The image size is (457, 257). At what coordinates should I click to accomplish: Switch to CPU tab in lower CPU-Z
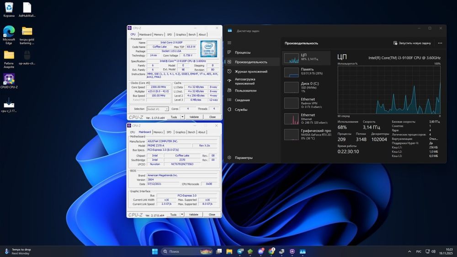(x=133, y=132)
